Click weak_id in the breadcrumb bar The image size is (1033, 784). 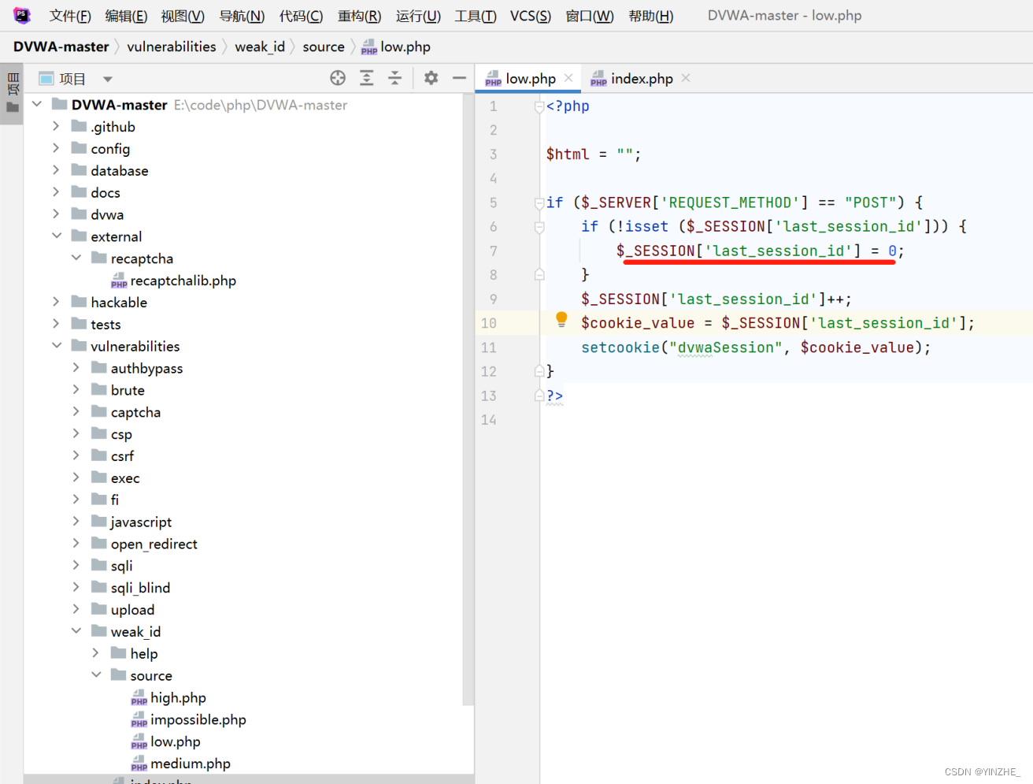(x=260, y=46)
